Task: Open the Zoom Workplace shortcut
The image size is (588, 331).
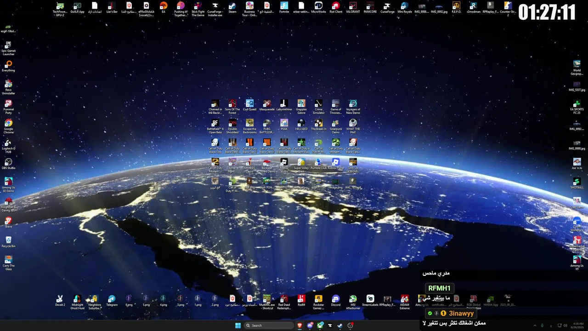Action: [577, 224]
